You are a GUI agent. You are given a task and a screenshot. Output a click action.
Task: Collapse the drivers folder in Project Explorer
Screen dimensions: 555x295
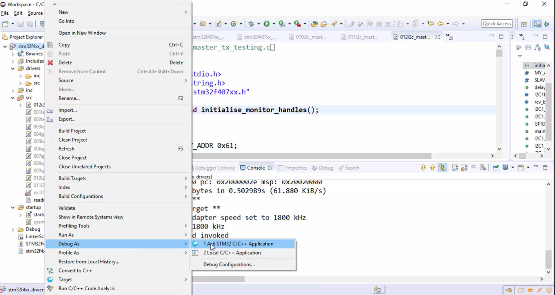pos(13,68)
